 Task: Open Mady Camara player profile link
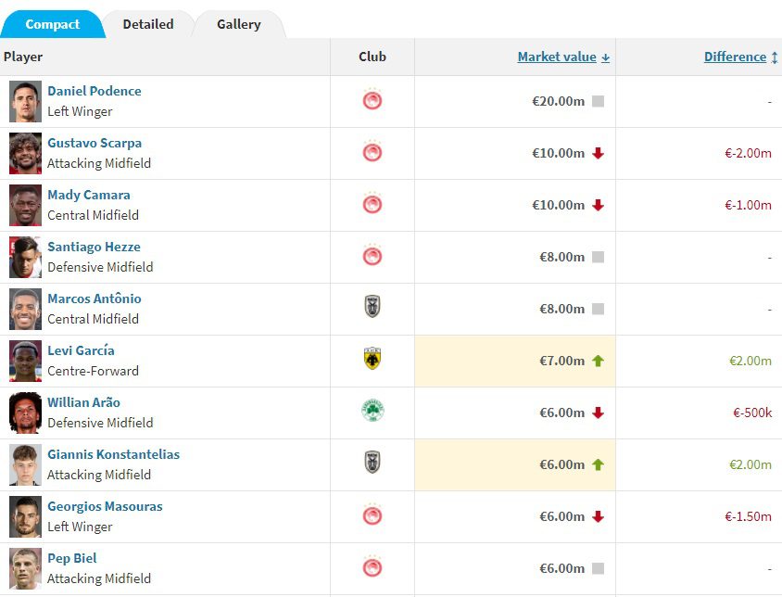point(89,195)
